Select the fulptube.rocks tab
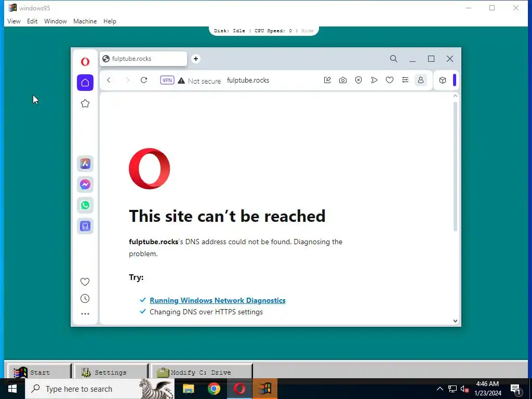Image resolution: width=532 pixels, height=399 pixels. 143,59
